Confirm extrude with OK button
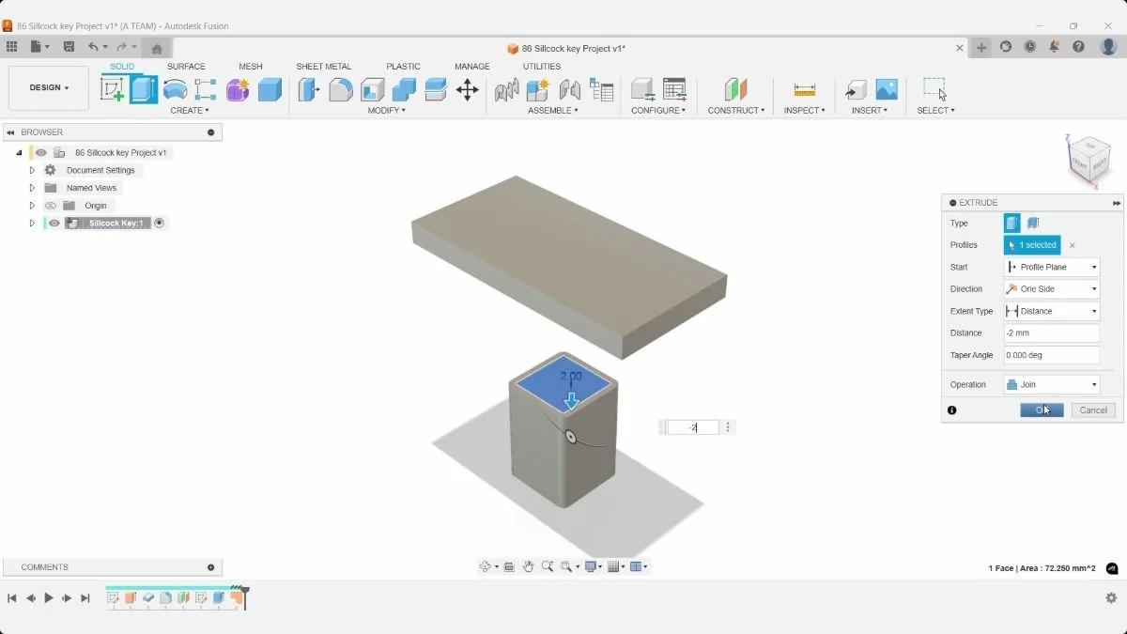1127x634 pixels. 1042,410
